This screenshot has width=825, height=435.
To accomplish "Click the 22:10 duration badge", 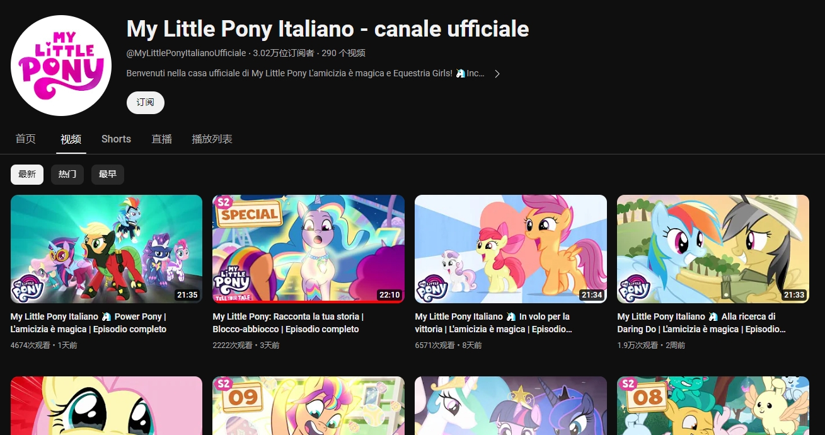I will (x=389, y=295).
